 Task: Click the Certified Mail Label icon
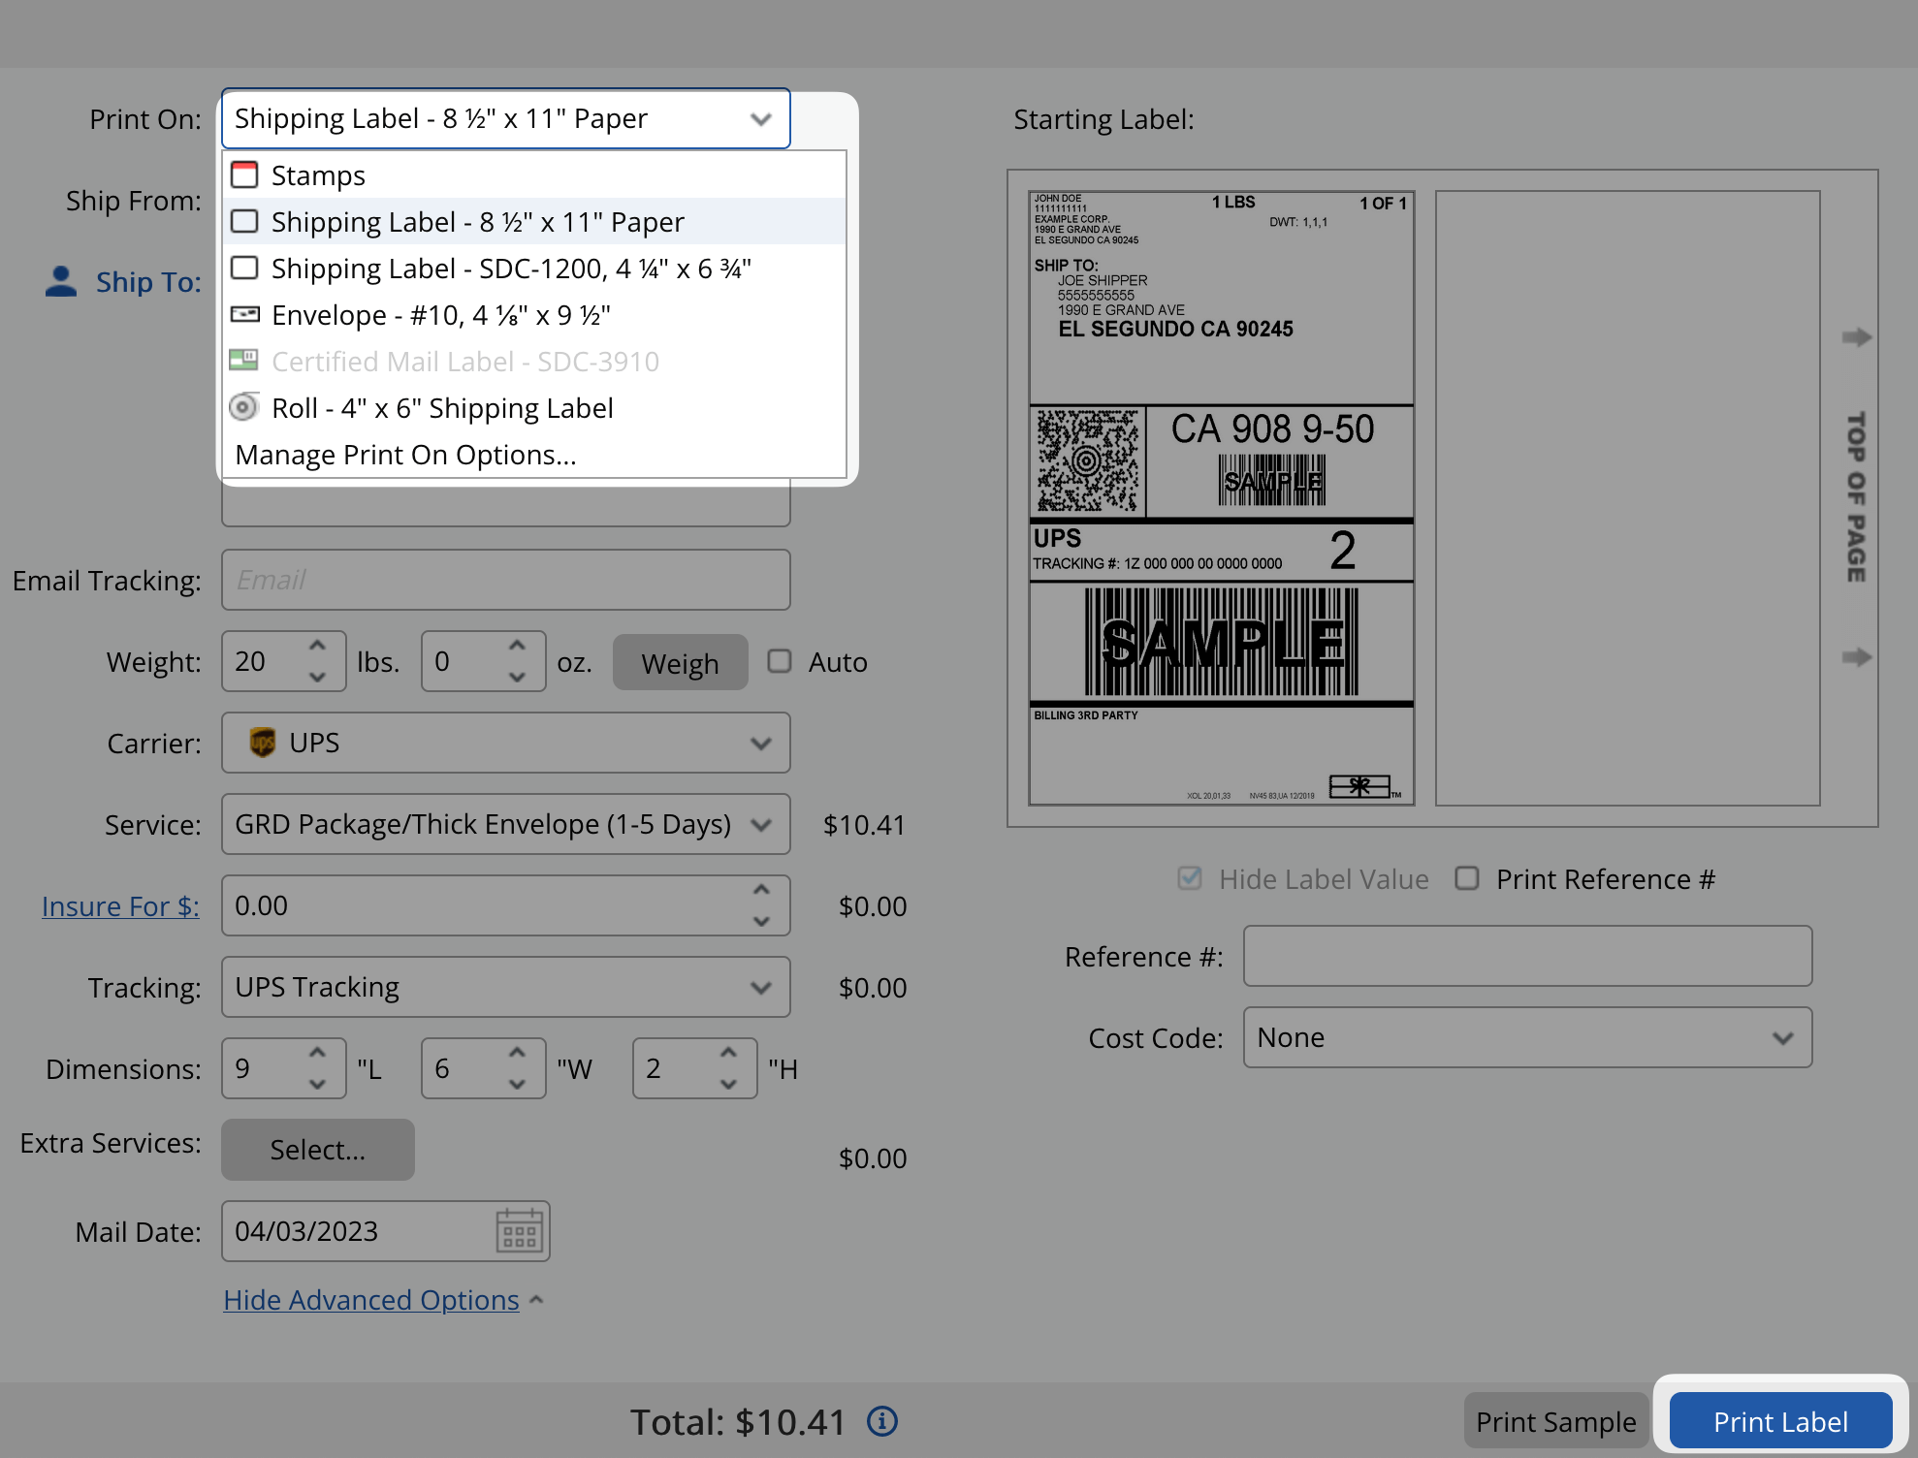(244, 361)
